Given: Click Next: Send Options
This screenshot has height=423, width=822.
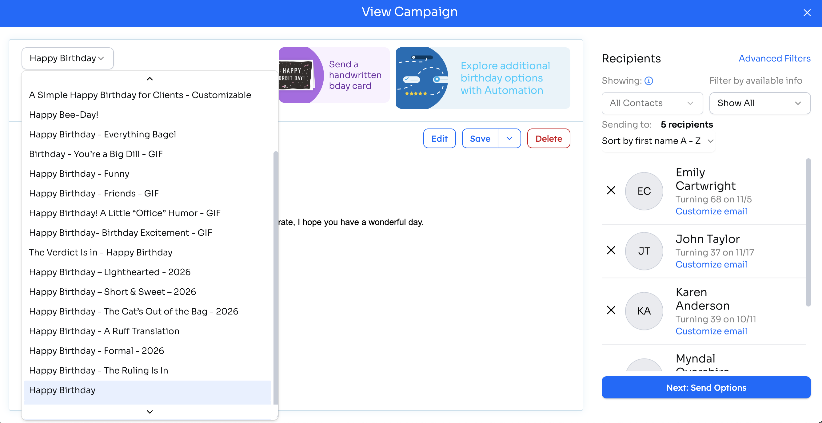Looking at the screenshot, I should pyautogui.click(x=706, y=388).
